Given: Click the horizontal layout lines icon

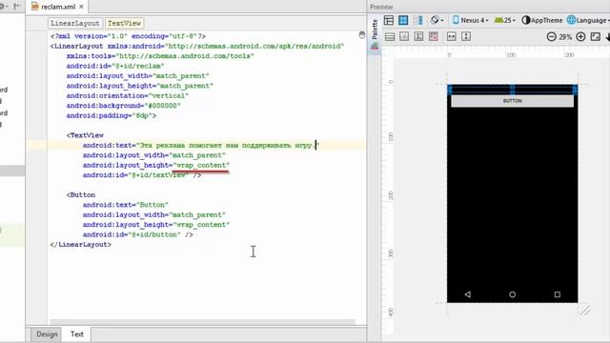Looking at the screenshot, I should point(390,36).
